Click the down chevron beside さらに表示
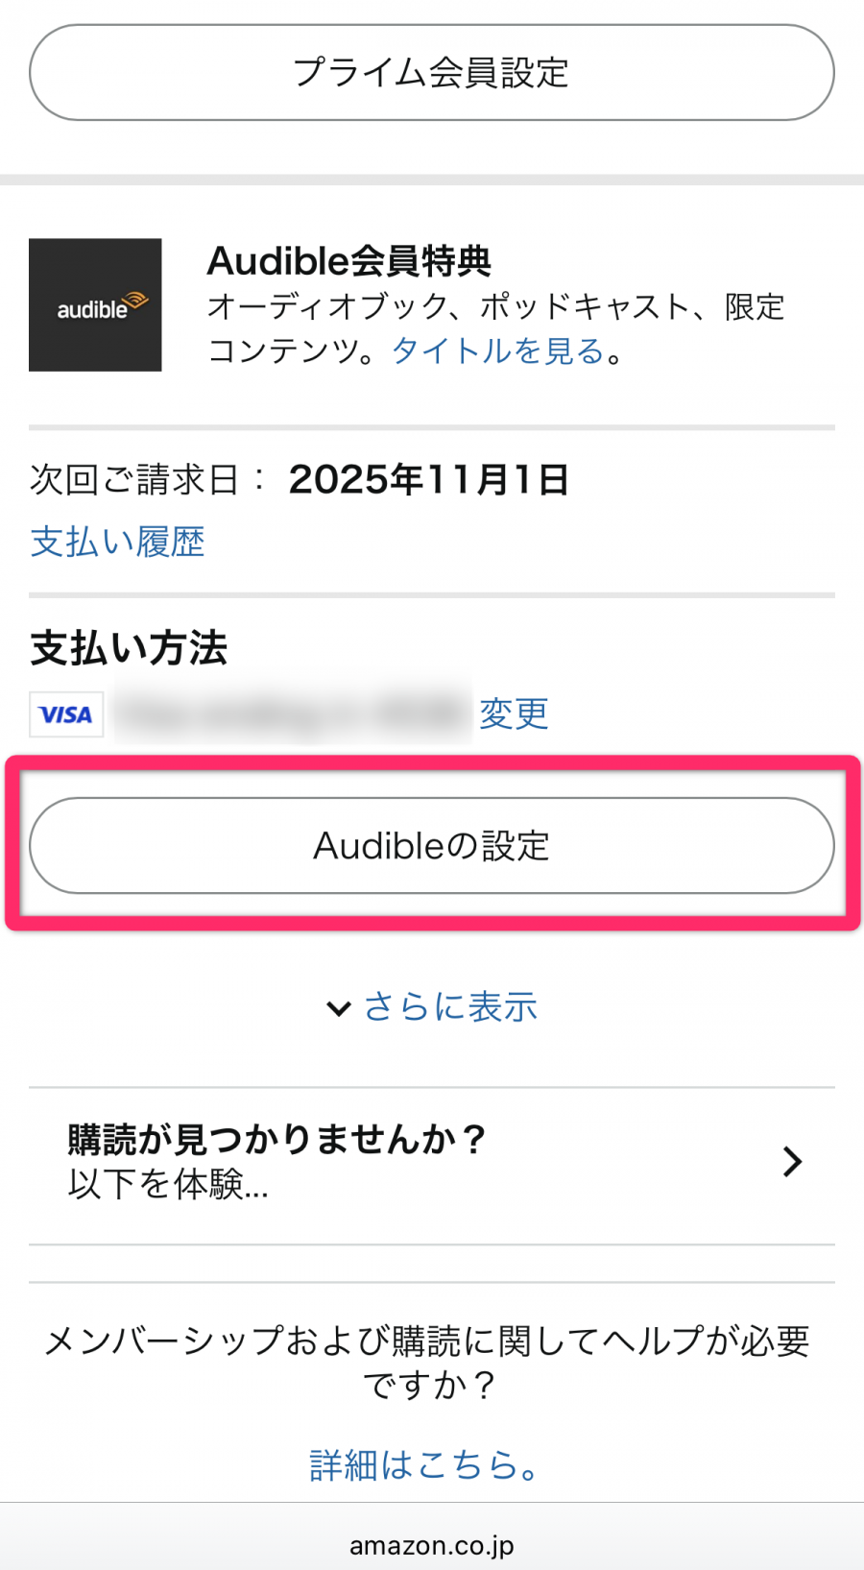The height and width of the screenshot is (1570, 864). tap(338, 1008)
